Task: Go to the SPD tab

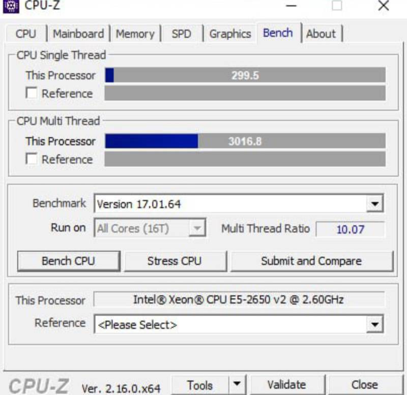Action: click(182, 34)
